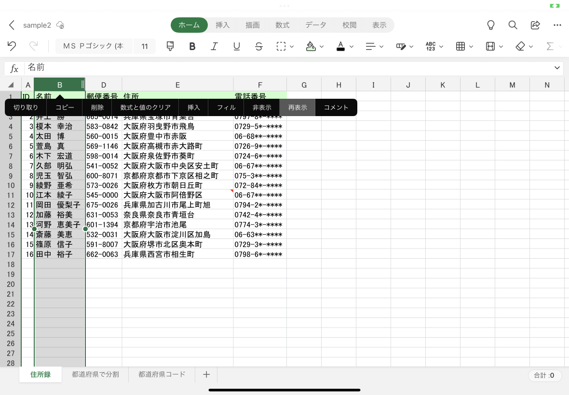Toggle underline formatting
The width and height of the screenshot is (569, 395).
pos(237,46)
